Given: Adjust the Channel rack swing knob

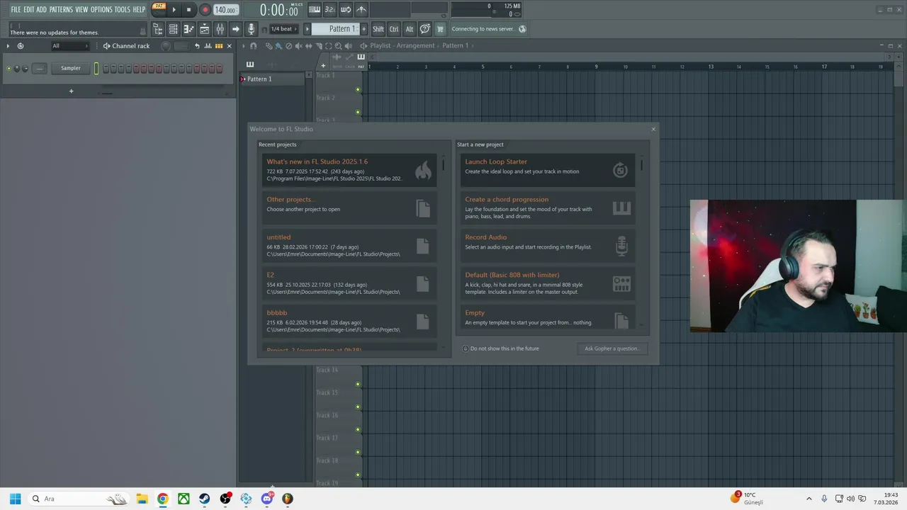Looking at the screenshot, I should point(166,46).
